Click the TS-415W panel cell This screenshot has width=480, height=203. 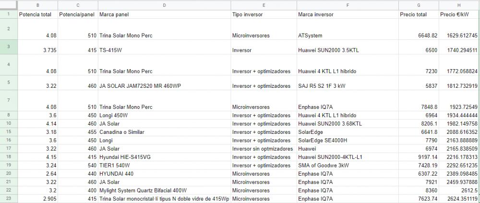(x=164, y=47)
